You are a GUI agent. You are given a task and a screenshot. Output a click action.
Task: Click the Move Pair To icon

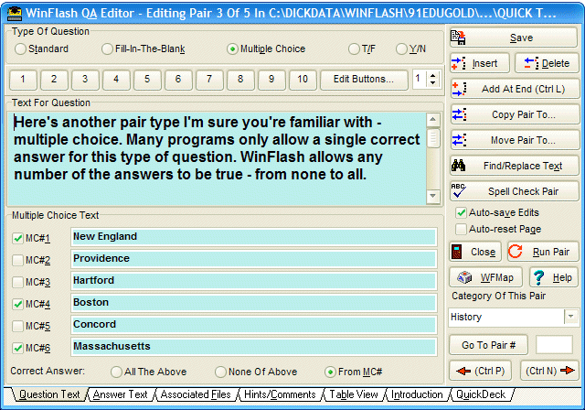[x=459, y=140]
